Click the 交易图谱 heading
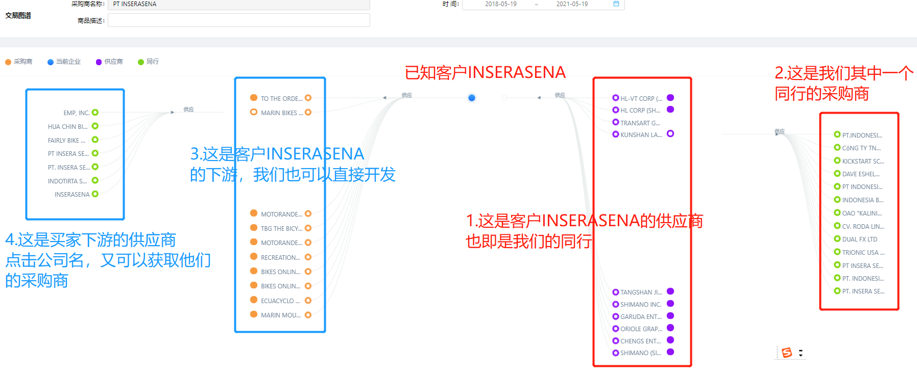 (18, 16)
